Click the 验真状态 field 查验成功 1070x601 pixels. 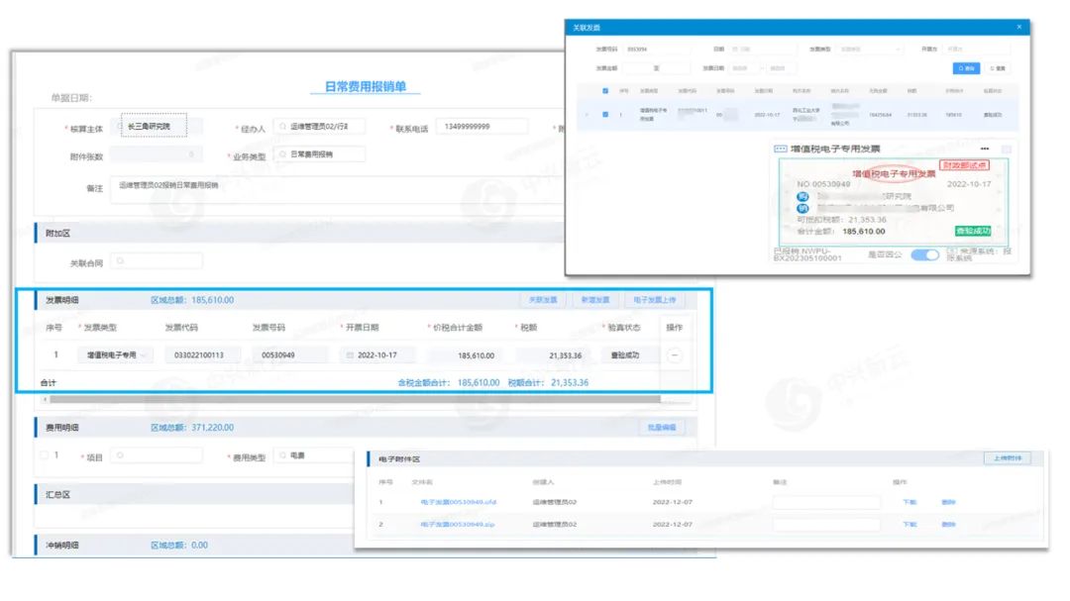(x=629, y=354)
